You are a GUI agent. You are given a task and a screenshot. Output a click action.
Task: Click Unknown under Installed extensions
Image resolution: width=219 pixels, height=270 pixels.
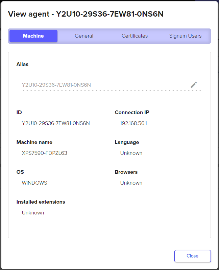tap(33, 213)
